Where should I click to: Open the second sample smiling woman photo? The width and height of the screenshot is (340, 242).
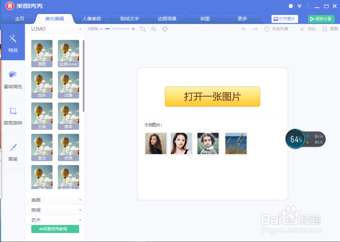click(x=182, y=143)
